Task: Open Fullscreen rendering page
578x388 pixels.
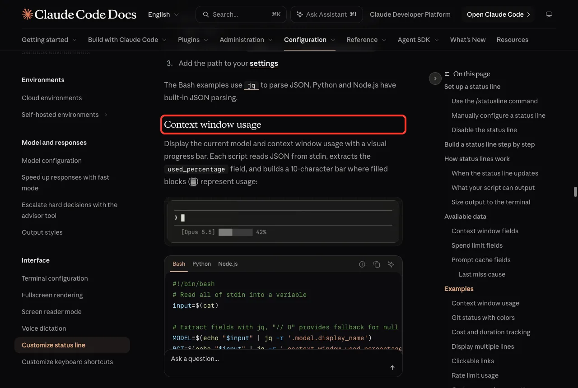Action: (52, 295)
